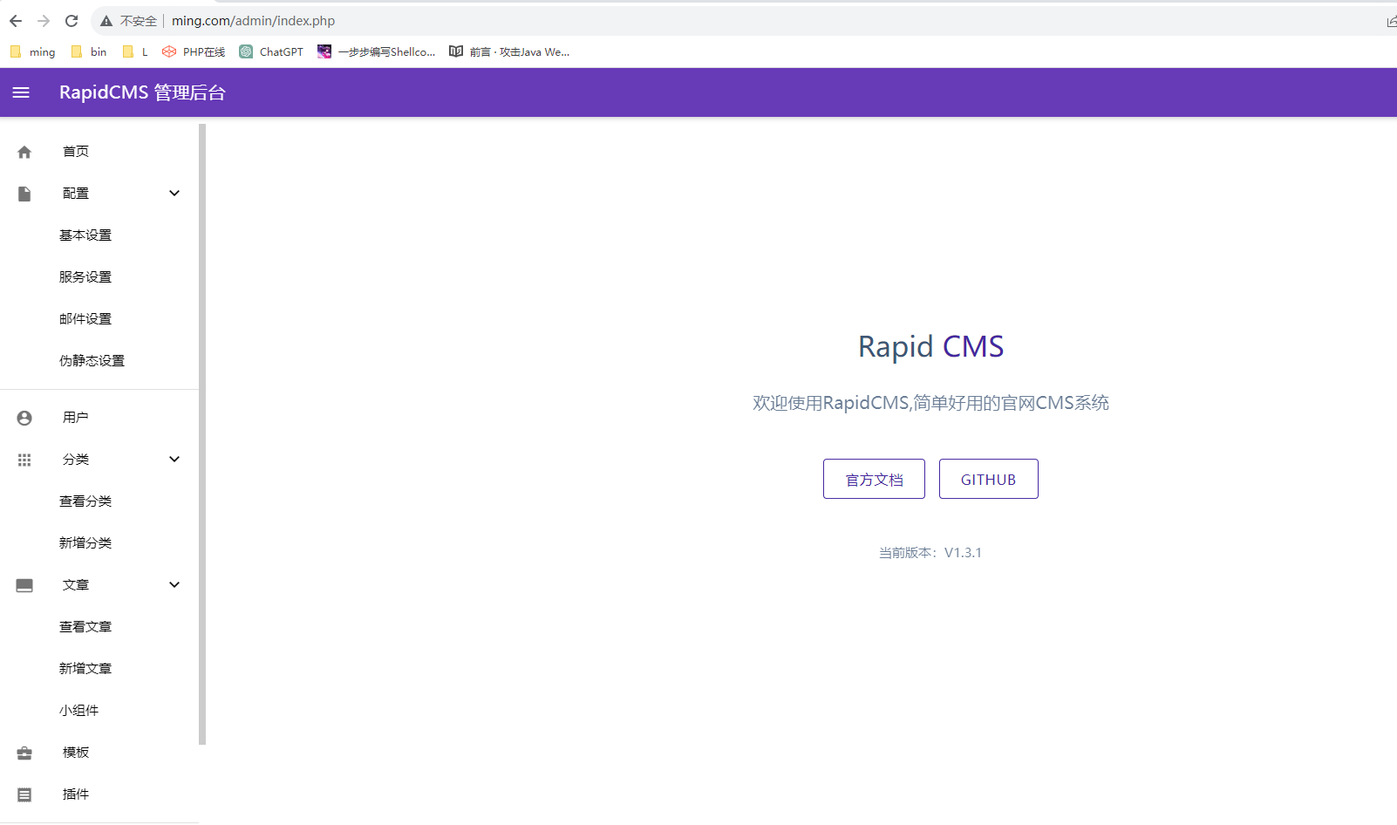Reload the page with the refresh button

(x=72, y=21)
